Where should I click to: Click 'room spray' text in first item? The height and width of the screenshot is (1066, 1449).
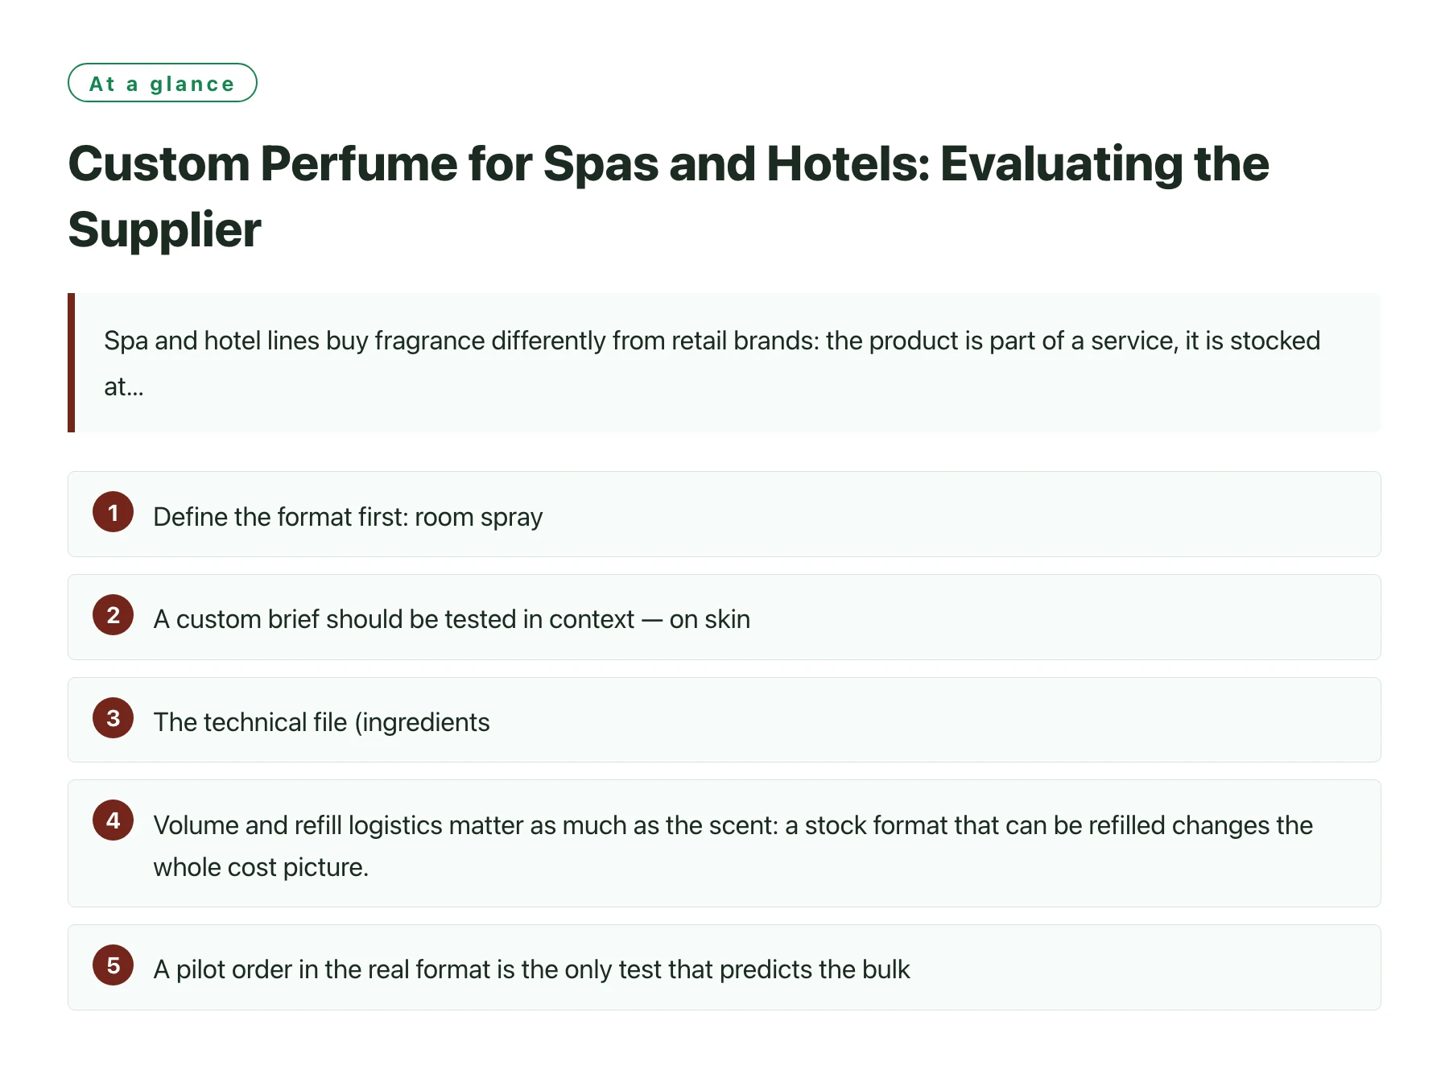pyautogui.click(x=479, y=518)
